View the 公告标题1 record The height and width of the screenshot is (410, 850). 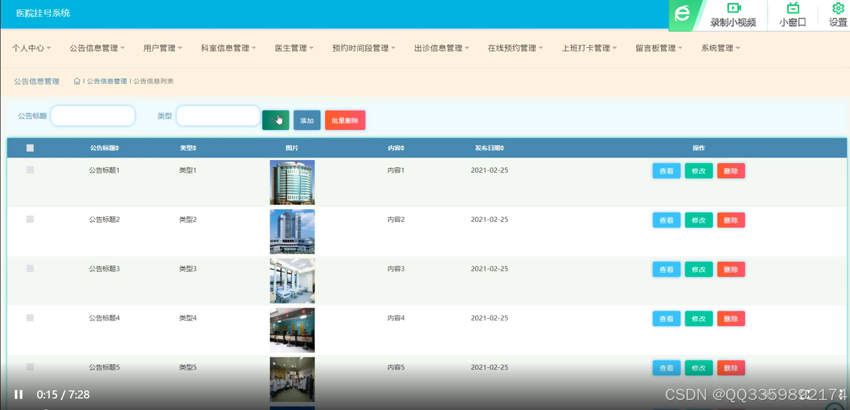point(667,171)
